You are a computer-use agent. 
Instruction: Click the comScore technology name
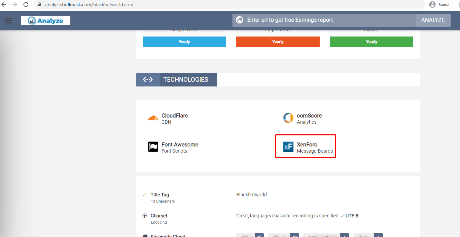click(309, 116)
